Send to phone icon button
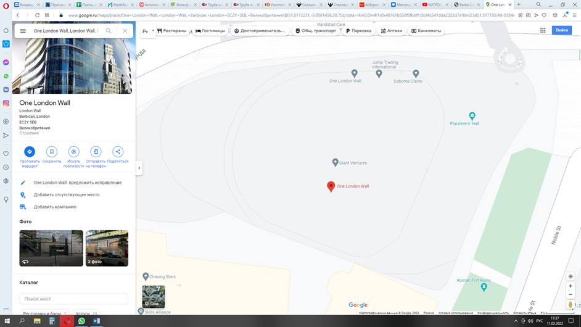The height and width of the screenshot is (327, 581). click(x=96, y=152)
